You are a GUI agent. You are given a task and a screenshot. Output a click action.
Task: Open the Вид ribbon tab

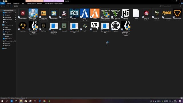[x=23, y=3]
